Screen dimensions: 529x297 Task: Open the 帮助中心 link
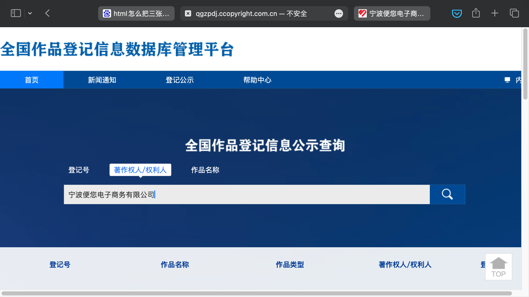pos(257,80)
